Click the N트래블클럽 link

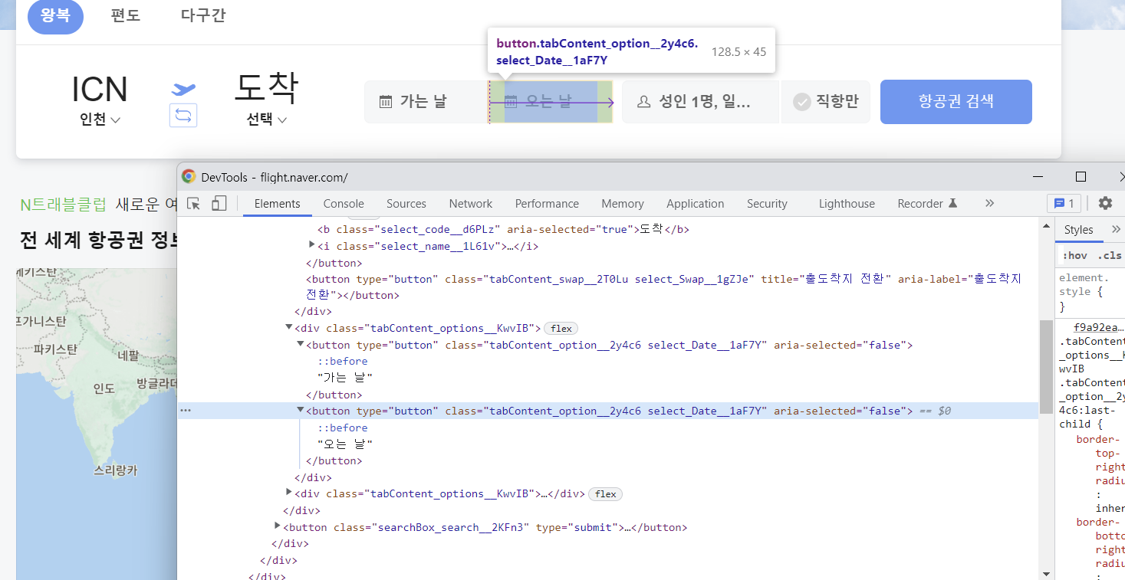click(64, 205)
